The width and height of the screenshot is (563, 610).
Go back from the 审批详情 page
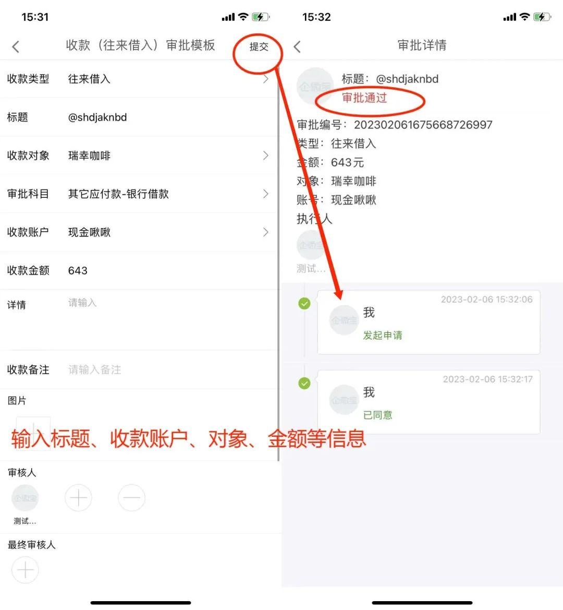pos(297,46)
